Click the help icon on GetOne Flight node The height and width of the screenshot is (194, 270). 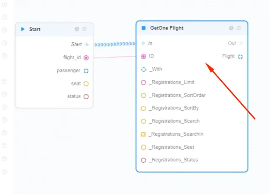click(231, 28)
